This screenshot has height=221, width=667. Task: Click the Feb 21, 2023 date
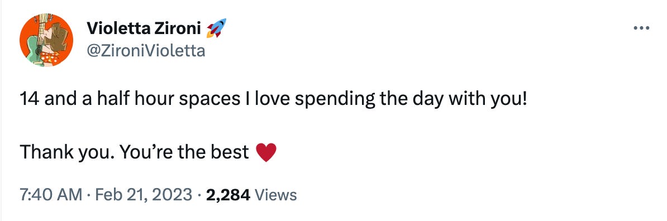144,195
